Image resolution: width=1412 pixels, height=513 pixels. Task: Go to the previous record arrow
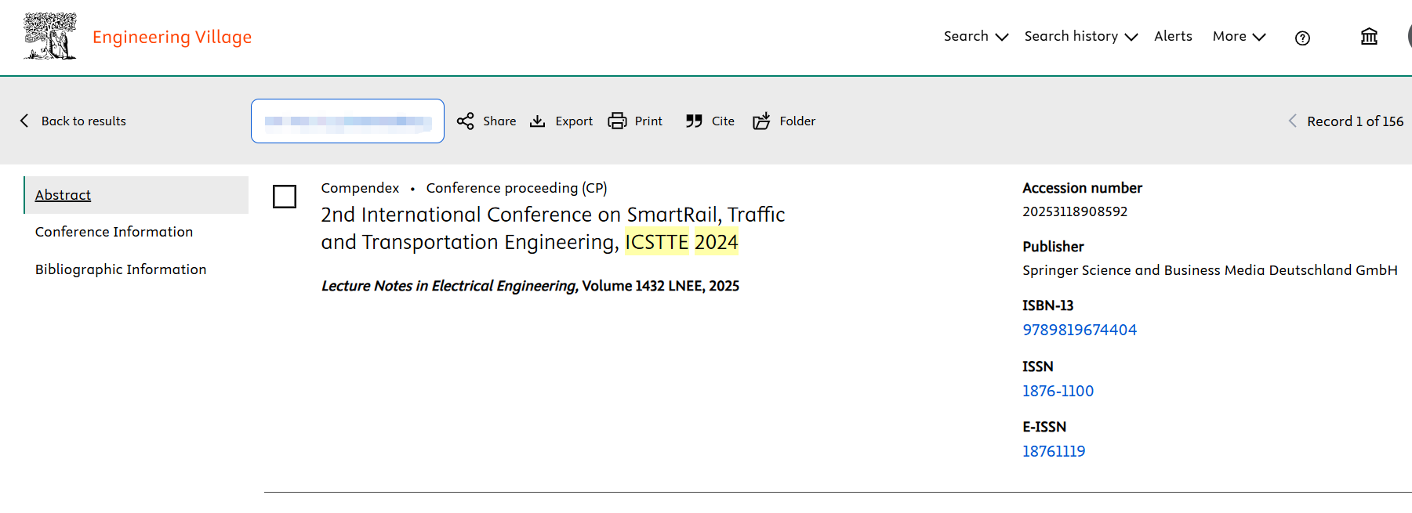(1292, 121)
